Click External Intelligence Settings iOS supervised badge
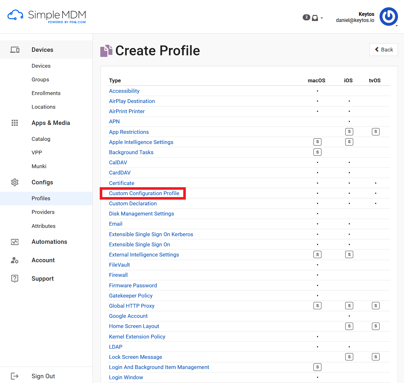Screen dimensions: 404x383 pos(349,254)
